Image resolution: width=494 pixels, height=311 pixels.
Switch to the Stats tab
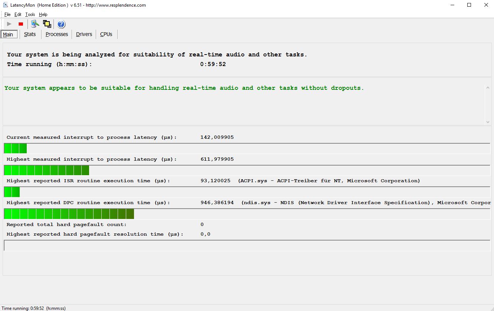(x=30, y=34)
